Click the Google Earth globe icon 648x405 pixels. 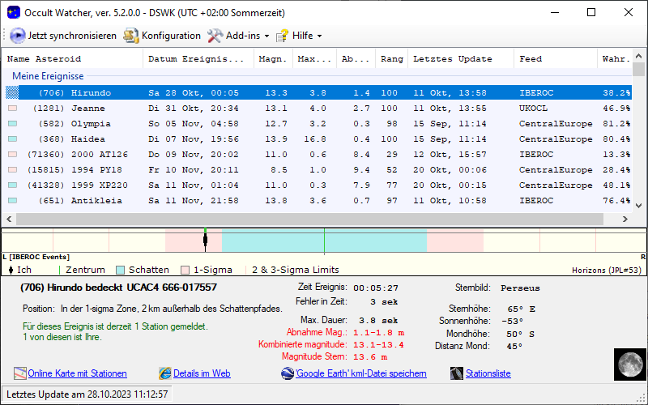tap(288, 373)
